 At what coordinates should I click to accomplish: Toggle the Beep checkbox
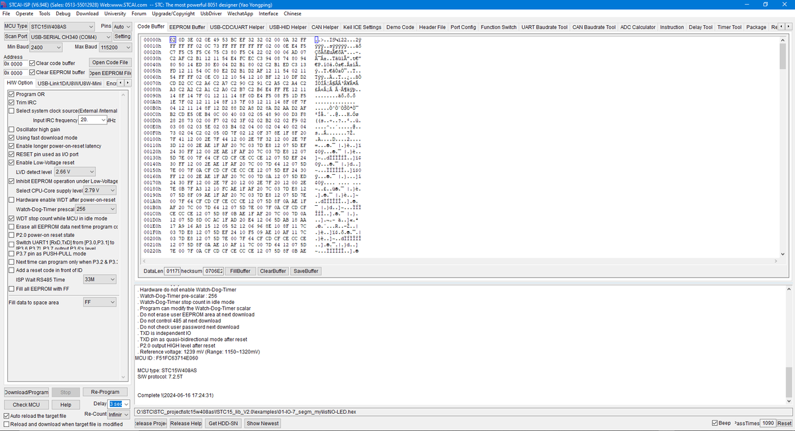point(715,423)
